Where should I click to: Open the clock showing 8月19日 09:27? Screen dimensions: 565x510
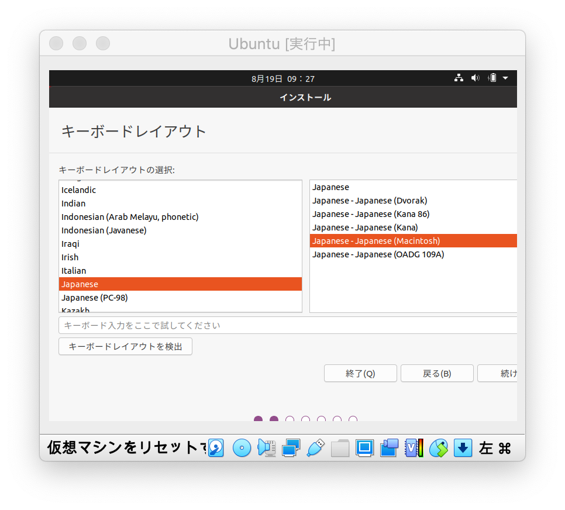(x=283, y=78)
